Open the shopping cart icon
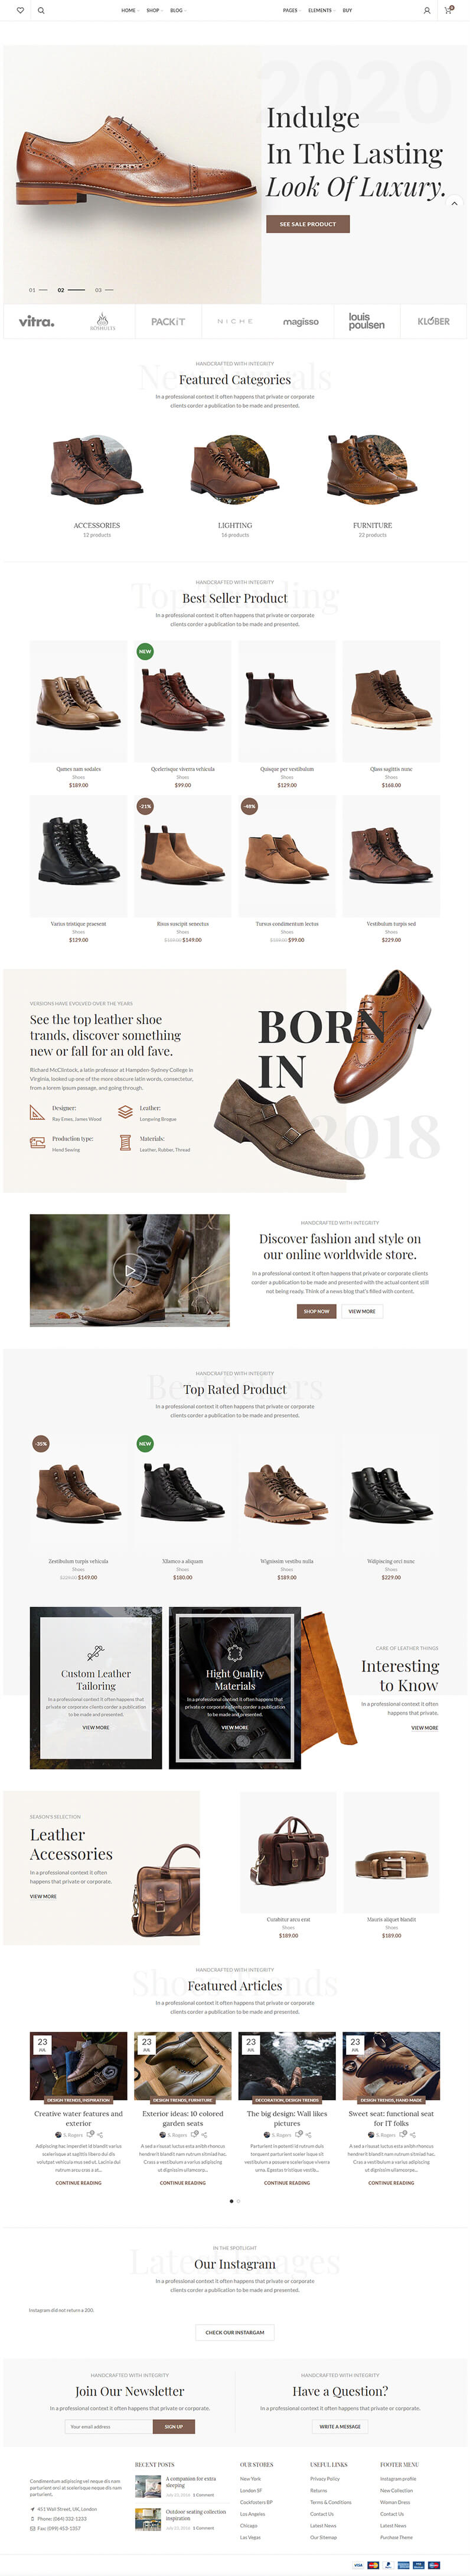The image size is (470, 2576). (x=448, y=10)
